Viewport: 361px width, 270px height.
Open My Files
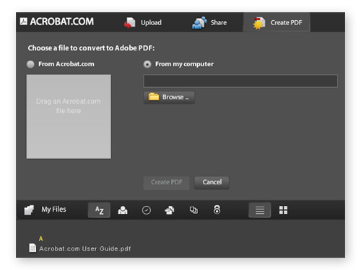53,210
